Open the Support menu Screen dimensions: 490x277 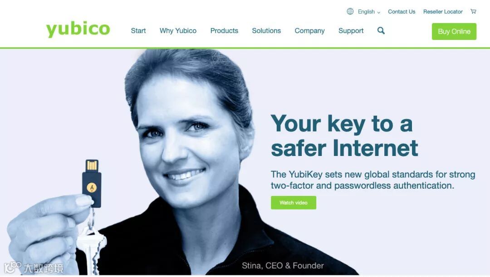351,31
